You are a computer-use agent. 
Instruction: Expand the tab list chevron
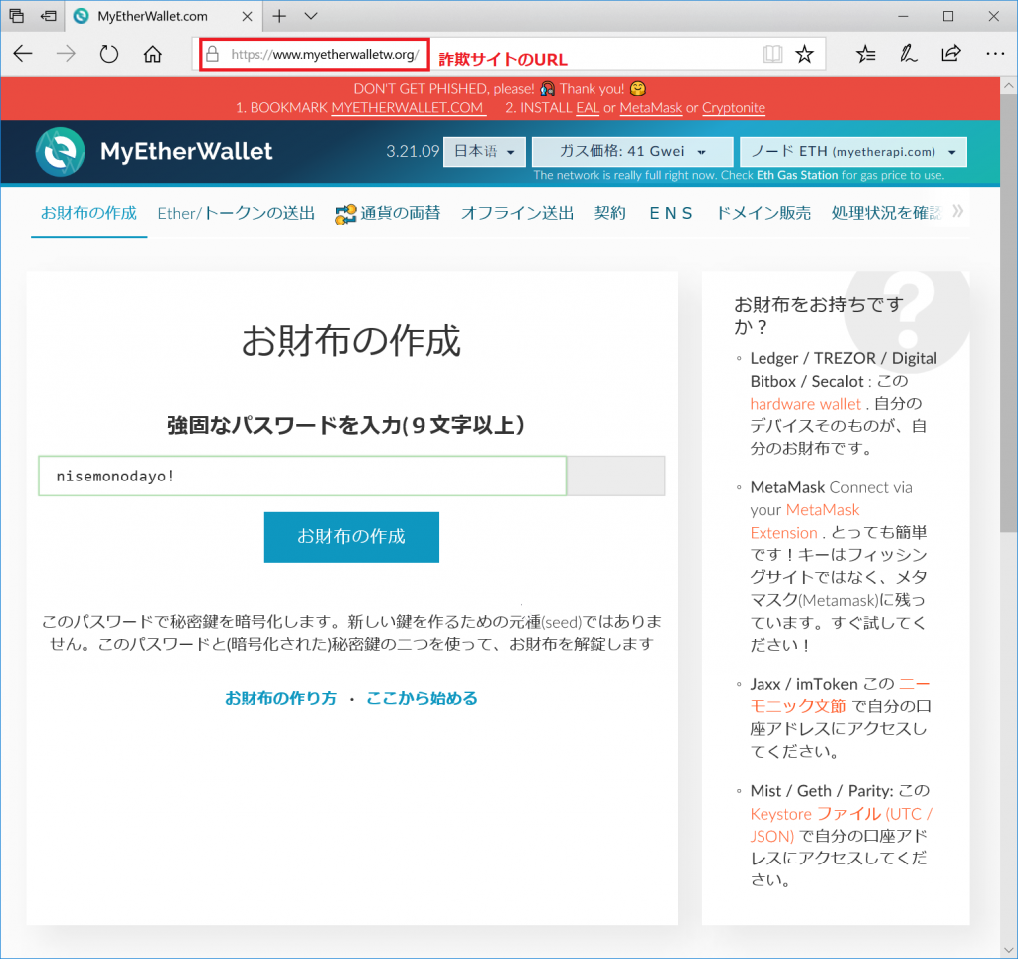point(311,16)
